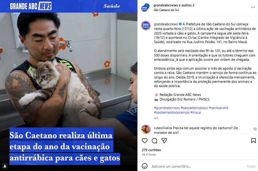Open grandeabcnews avatar beside the caption
The height and width of the screenshot is (171, 258).
coord(146,26)
